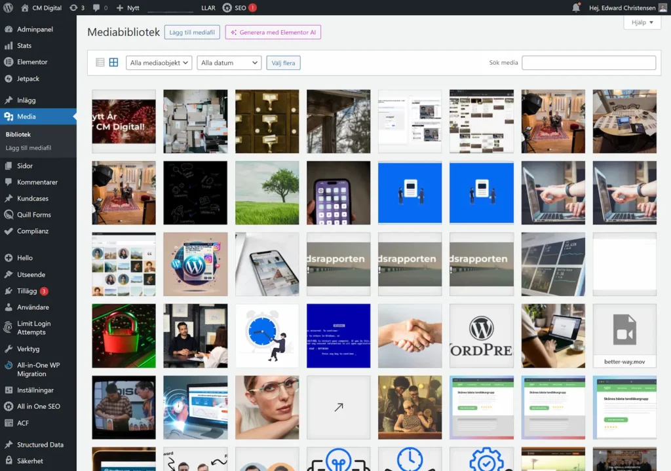
Task: Click the comments bubble icon in admin bar
Action: coord(96,8)
